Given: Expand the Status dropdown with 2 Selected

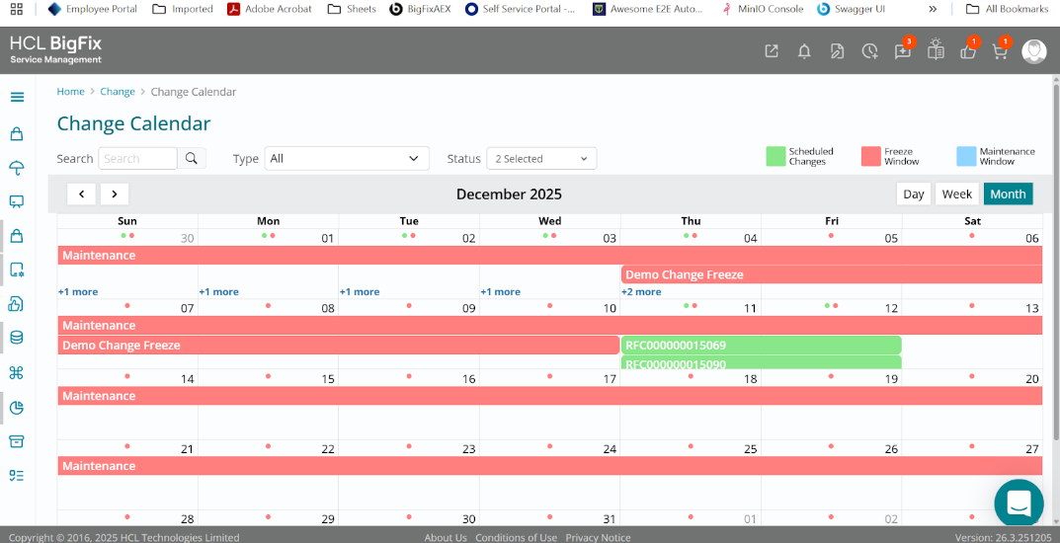Looking at the screenshot, I should (x=541, y=159).
